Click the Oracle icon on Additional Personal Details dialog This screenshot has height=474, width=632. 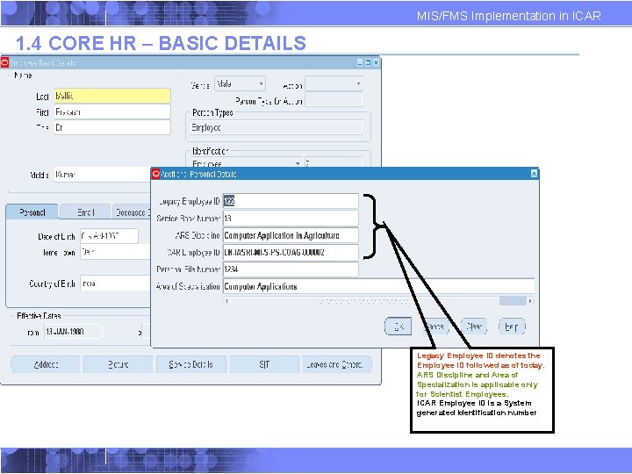pyautogui.click(x=155, y=174)
